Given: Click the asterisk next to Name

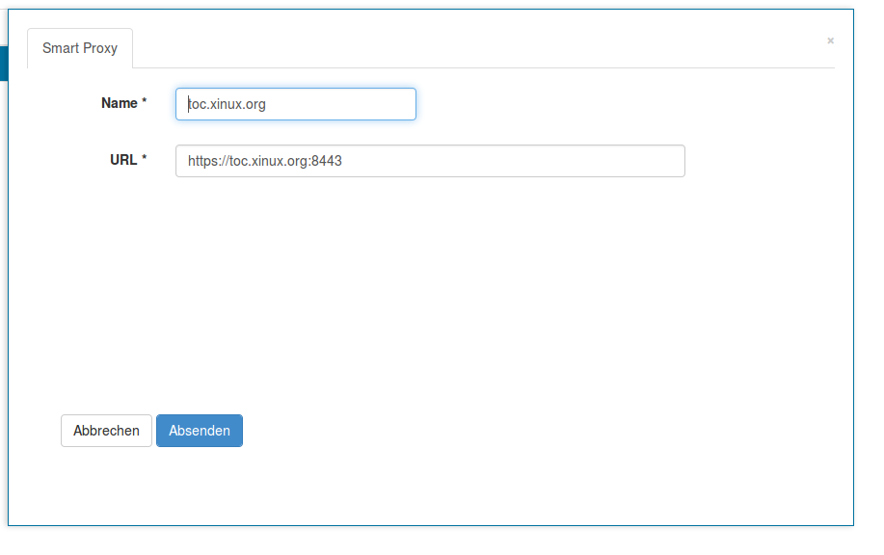Looking at the screenshot, I should click(145, 103).
